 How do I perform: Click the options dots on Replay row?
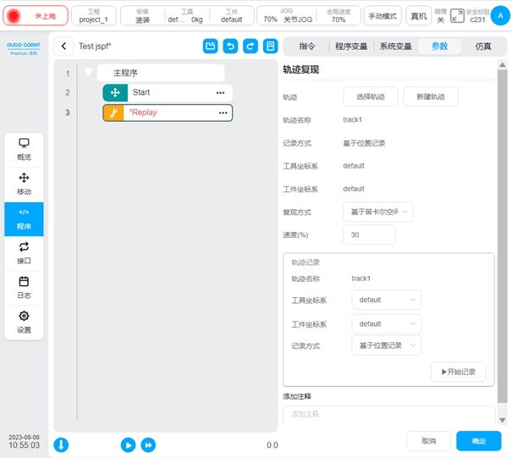pos(223,113)
